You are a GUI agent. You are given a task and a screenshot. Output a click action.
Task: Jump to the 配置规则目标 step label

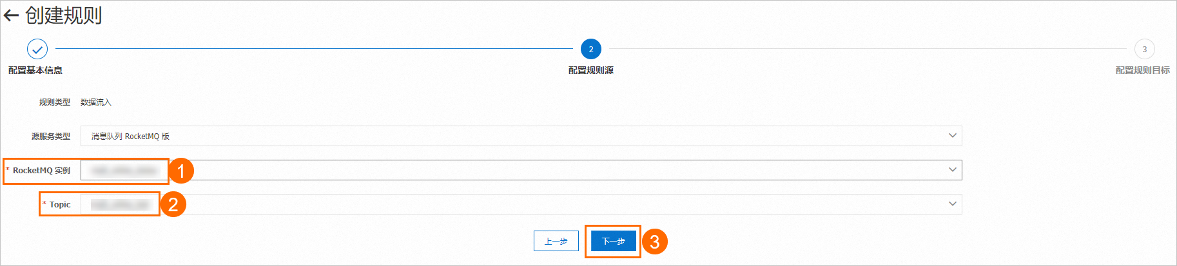click(1142, 70)
